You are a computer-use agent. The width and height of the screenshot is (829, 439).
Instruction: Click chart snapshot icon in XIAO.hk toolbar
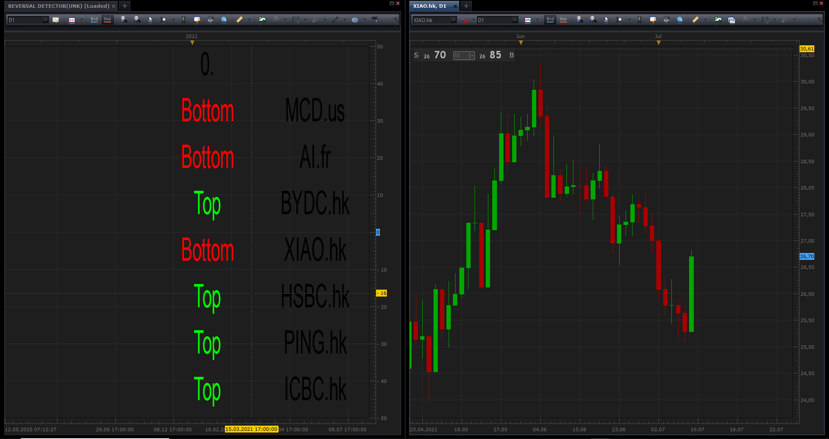[731, 20]
